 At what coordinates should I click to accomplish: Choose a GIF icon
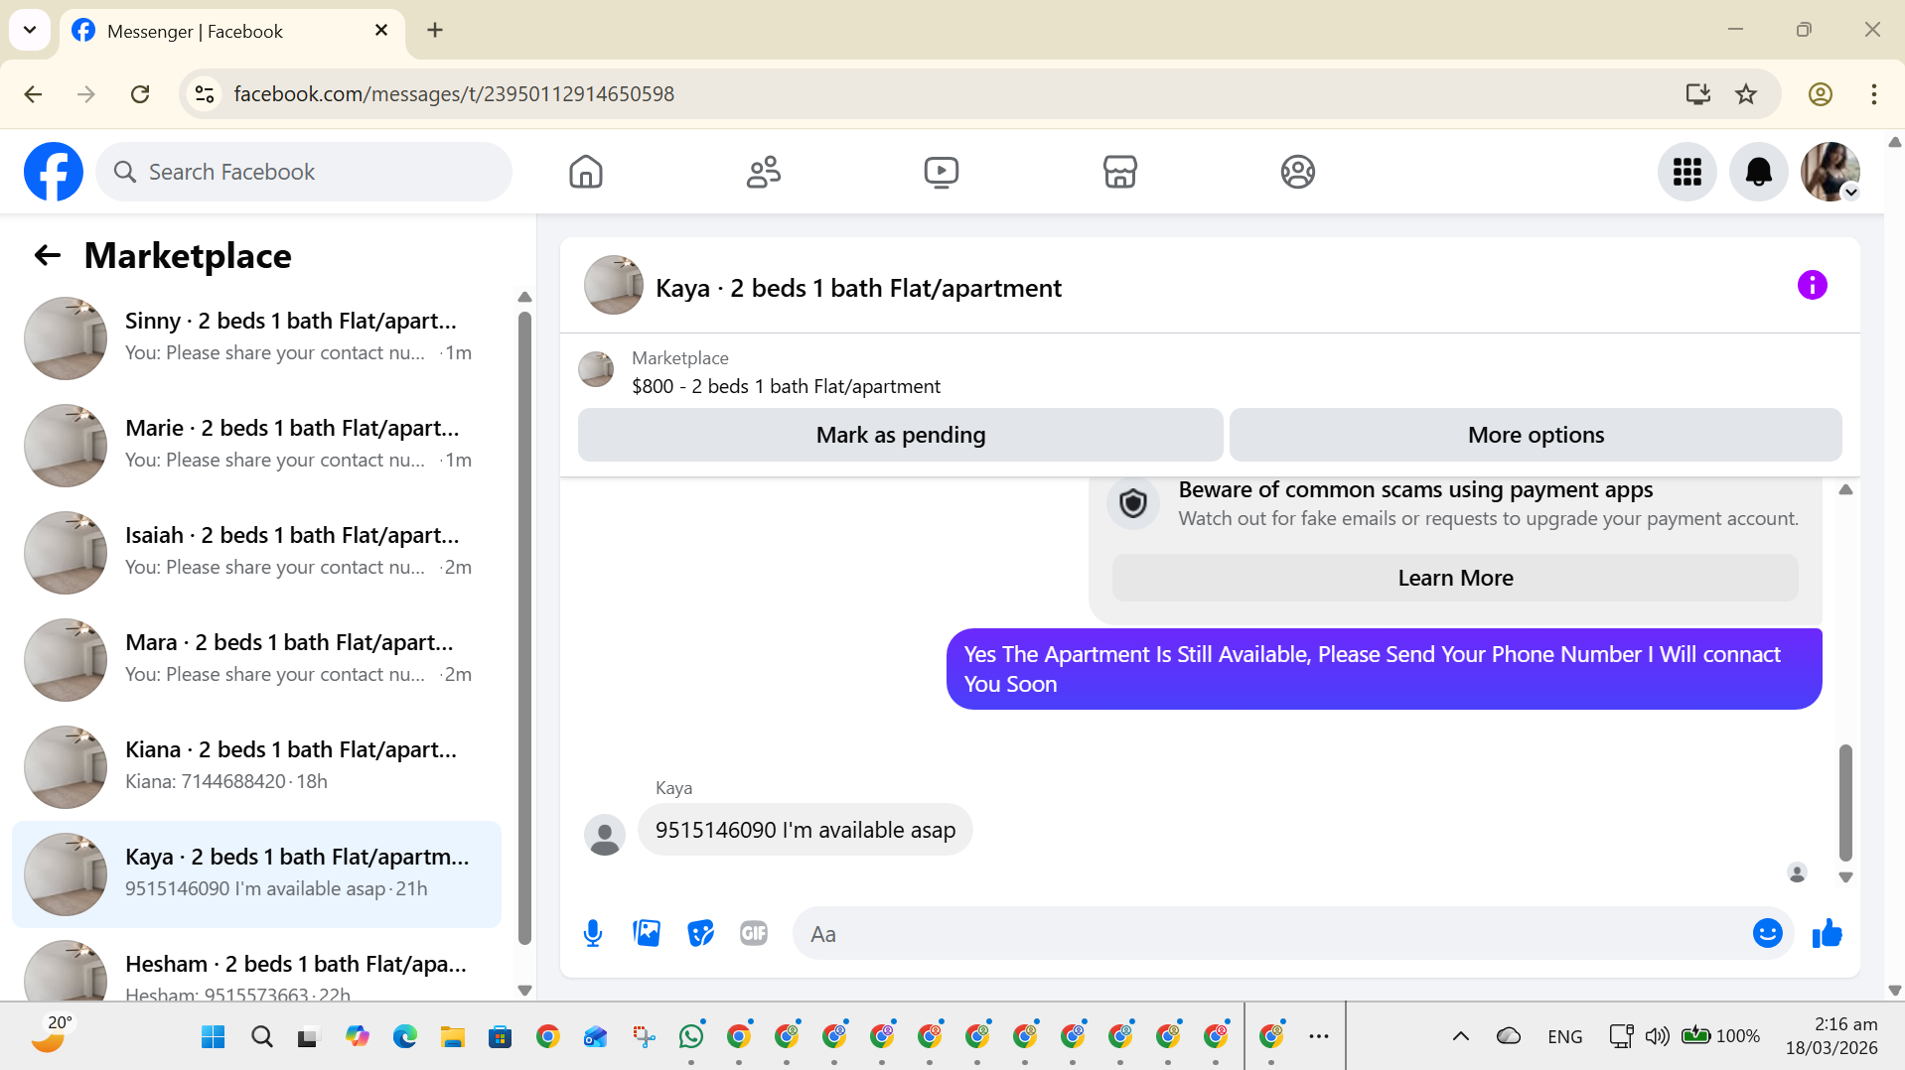click(754, 933)
